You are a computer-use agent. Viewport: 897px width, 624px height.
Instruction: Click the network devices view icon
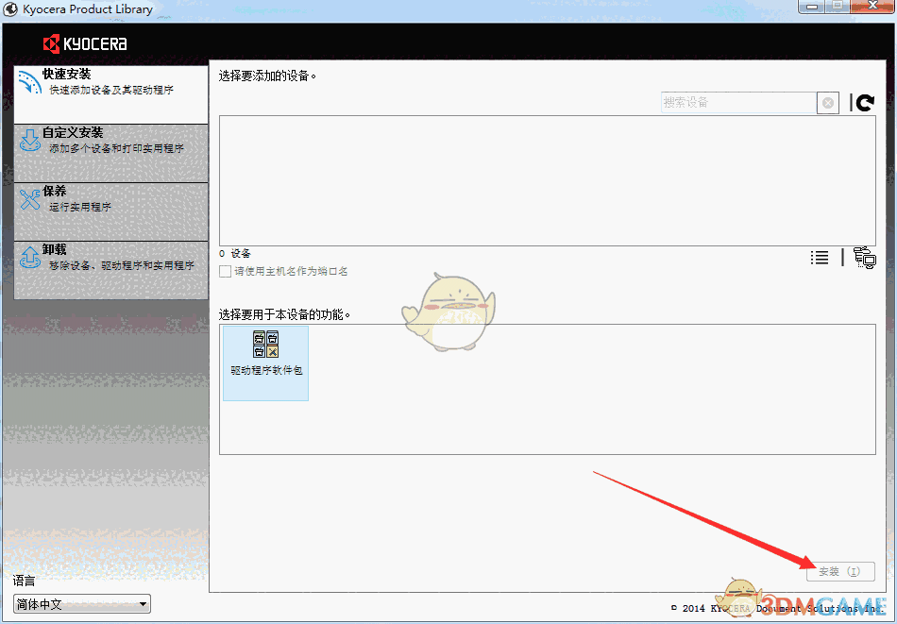(x=864, y=258)
